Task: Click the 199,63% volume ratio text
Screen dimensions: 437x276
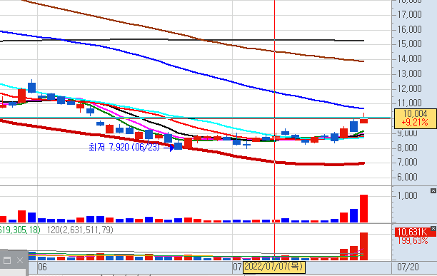Action: 413,240
